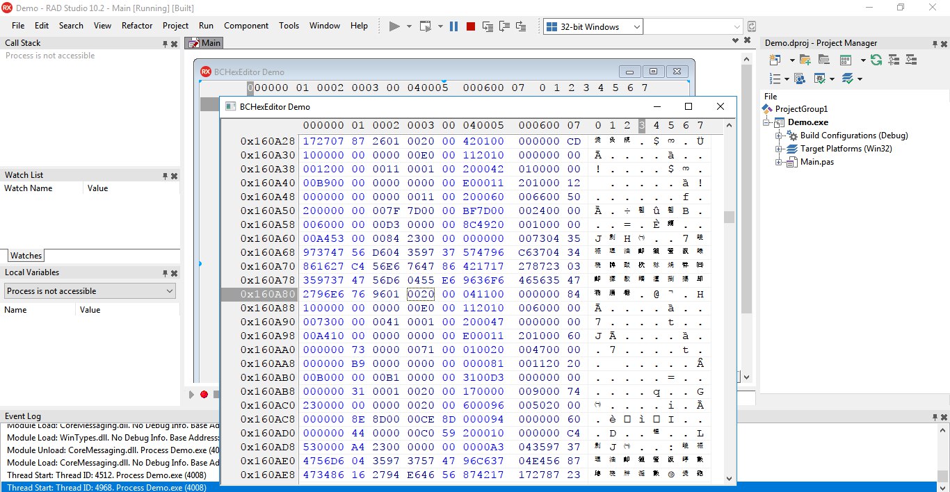Pin the Call Stack panel
The height and width of the screenshot is (492, 950).
(165, 43)
